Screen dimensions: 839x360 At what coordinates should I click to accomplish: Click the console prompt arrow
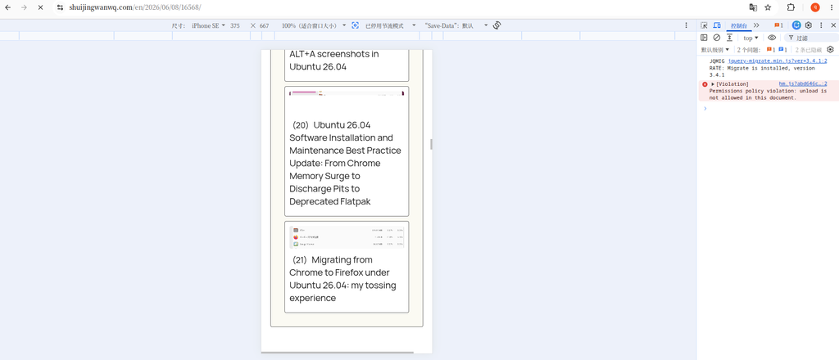pos(705,109)
